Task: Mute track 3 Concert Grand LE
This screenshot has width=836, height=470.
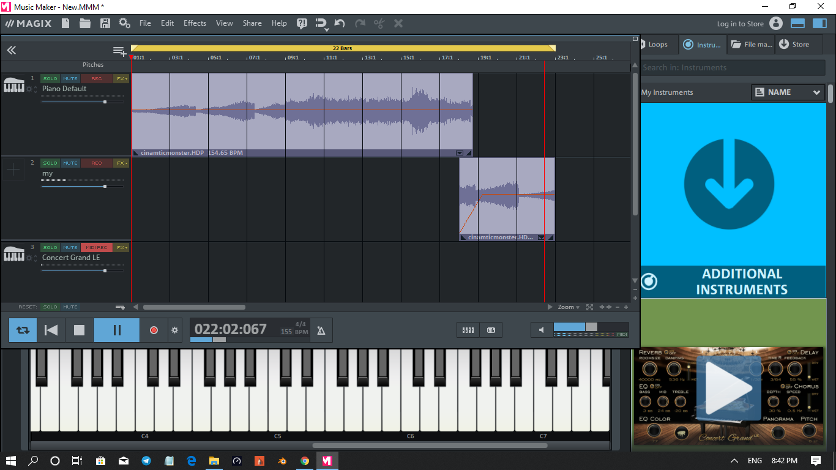Action: click(x=70, y=247)
